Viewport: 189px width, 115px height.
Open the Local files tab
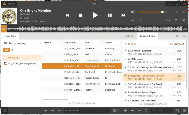pyautogui.click(x=10, y=36)
